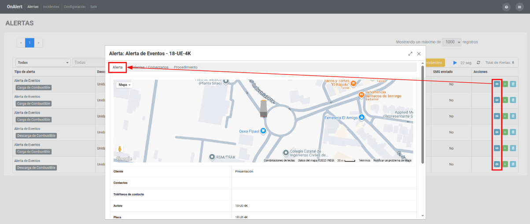This screenshot has height=224, width=530.
Task: Click the previous page « button
Action: click(21, 43)
